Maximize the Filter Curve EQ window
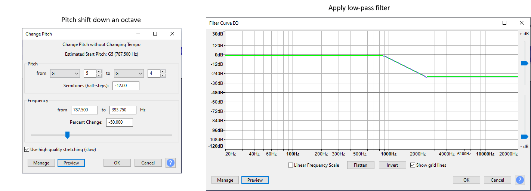 point(504,23)
